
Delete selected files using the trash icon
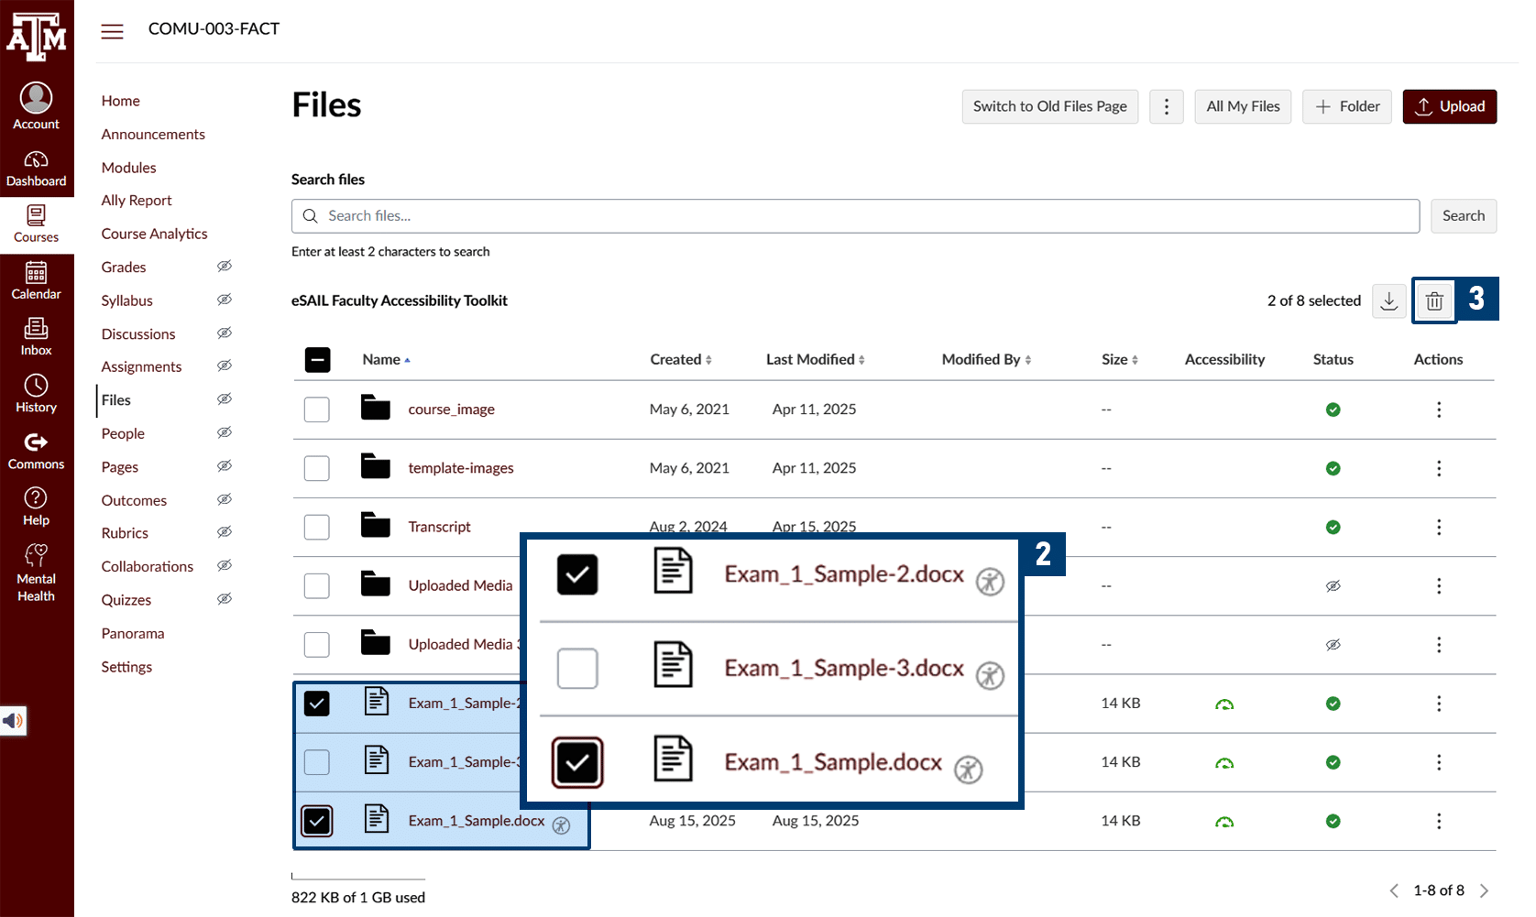point(1434,300)
